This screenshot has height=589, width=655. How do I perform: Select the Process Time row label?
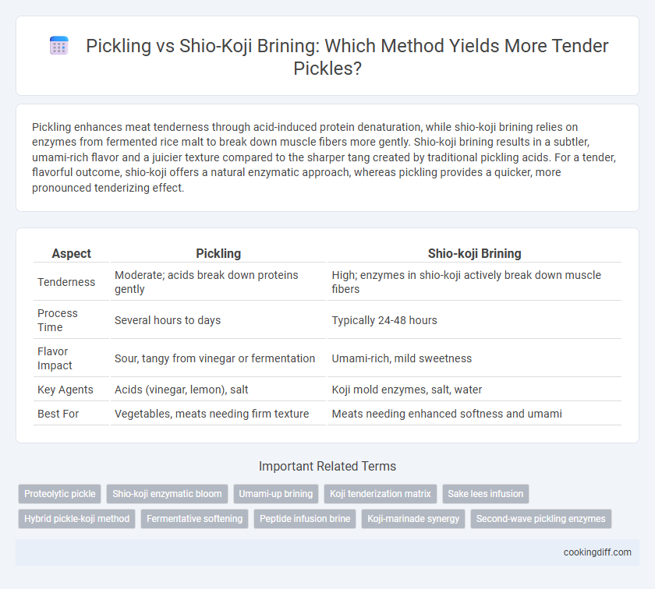coord(58,320)
